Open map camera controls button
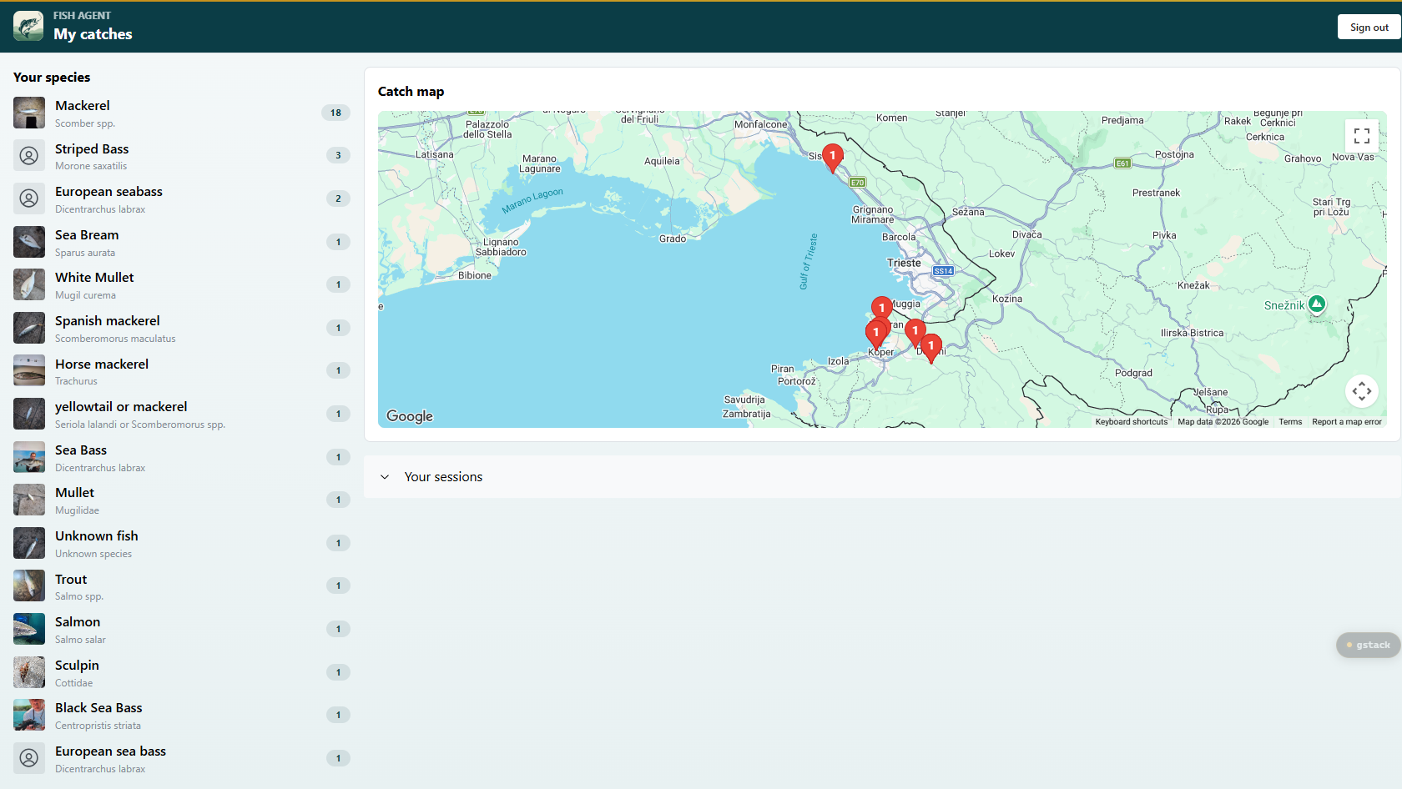 pos(1362,390)
